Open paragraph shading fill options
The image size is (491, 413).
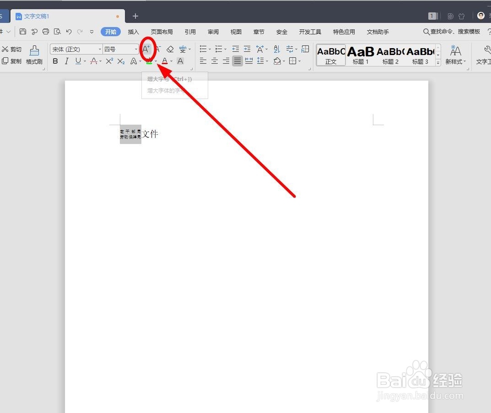click(277, 61)
